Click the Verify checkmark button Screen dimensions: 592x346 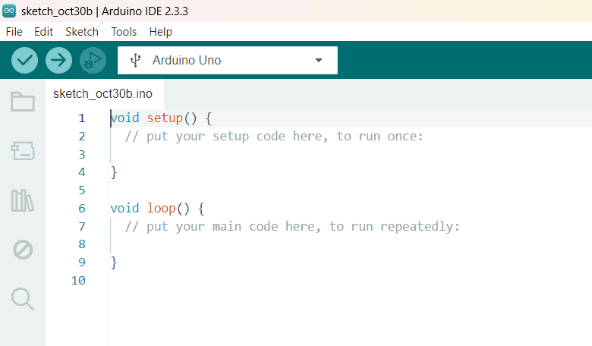coord(24,61)
